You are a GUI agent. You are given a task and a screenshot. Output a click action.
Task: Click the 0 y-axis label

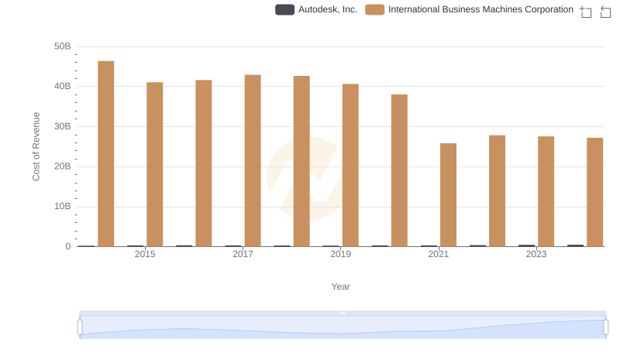(68, 246)
